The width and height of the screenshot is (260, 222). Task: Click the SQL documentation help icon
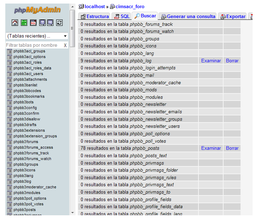(x=50, y=23)
